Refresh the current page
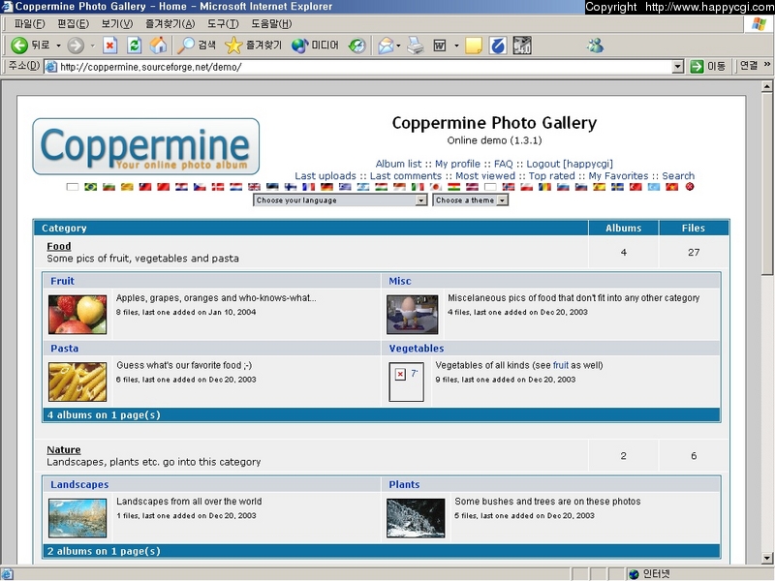 (134, 46)
